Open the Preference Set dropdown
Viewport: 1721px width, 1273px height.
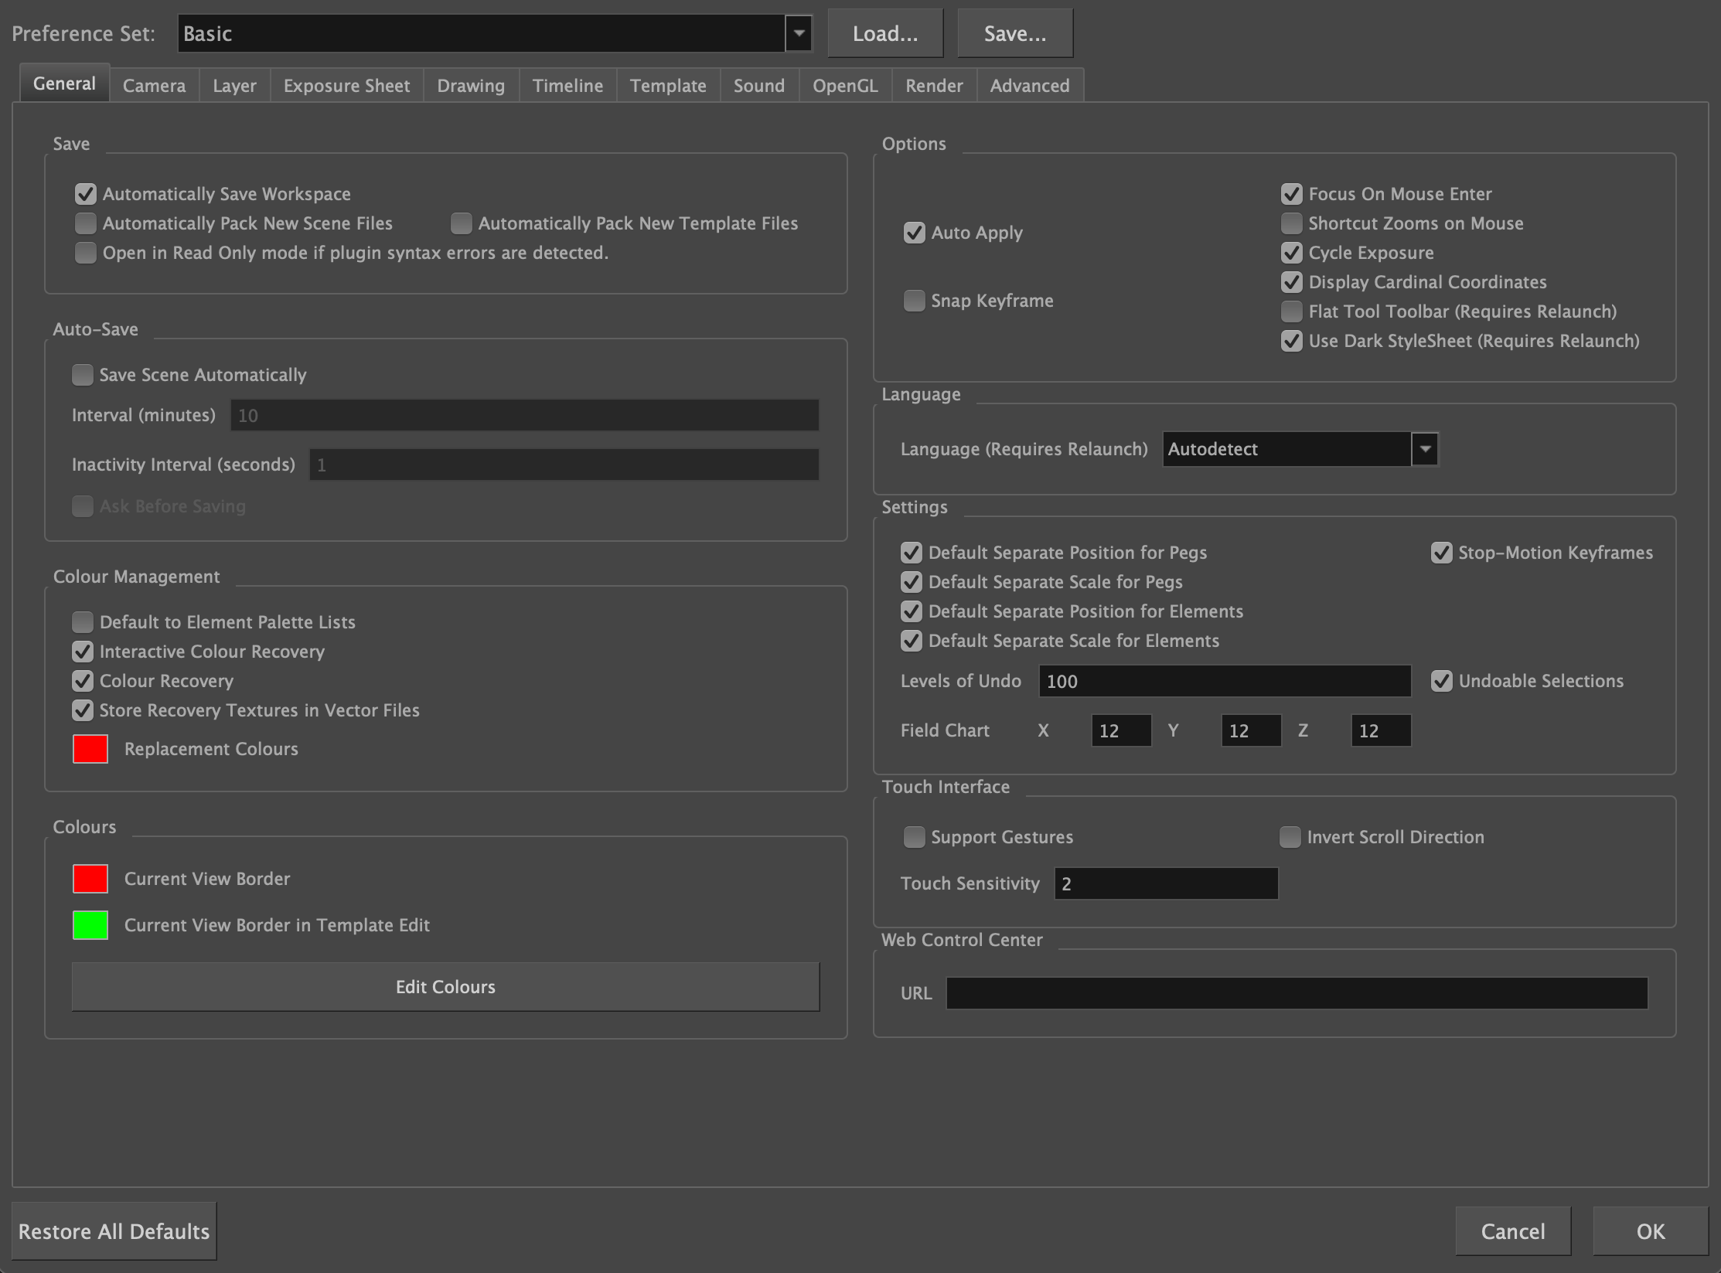[x=798, y=33]
